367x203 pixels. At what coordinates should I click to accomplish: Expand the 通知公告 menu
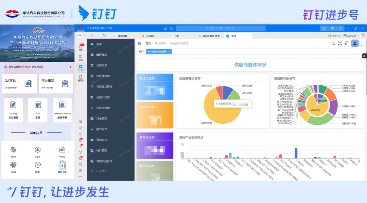111,140
